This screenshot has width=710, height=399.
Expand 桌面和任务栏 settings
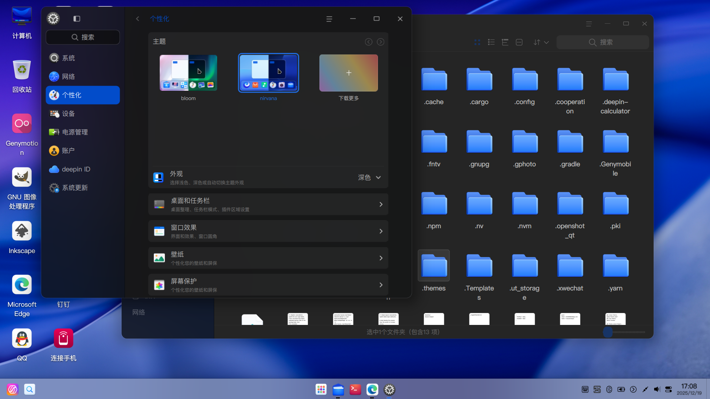(x=268, y=205)
